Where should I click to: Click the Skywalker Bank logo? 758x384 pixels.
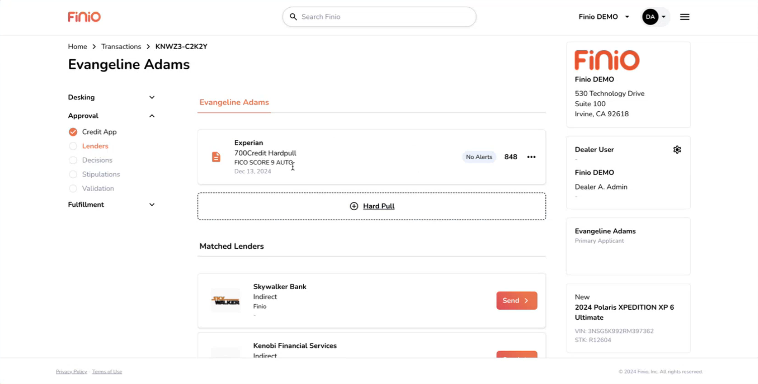click(226, 301)
